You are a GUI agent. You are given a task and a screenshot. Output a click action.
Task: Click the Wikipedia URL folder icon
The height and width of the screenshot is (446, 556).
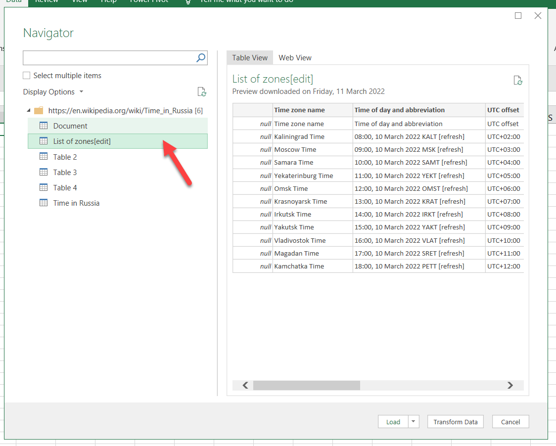coord(39,110)
